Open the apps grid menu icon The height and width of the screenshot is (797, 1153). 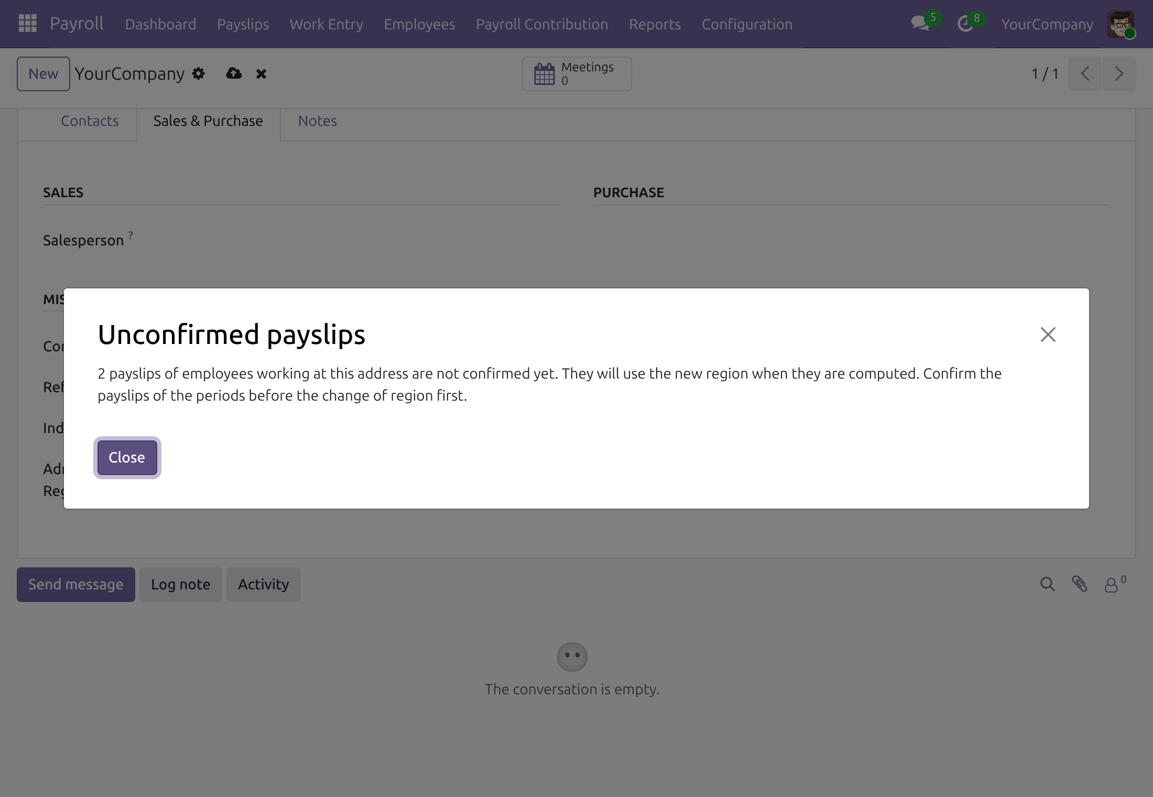pos(27,24)
